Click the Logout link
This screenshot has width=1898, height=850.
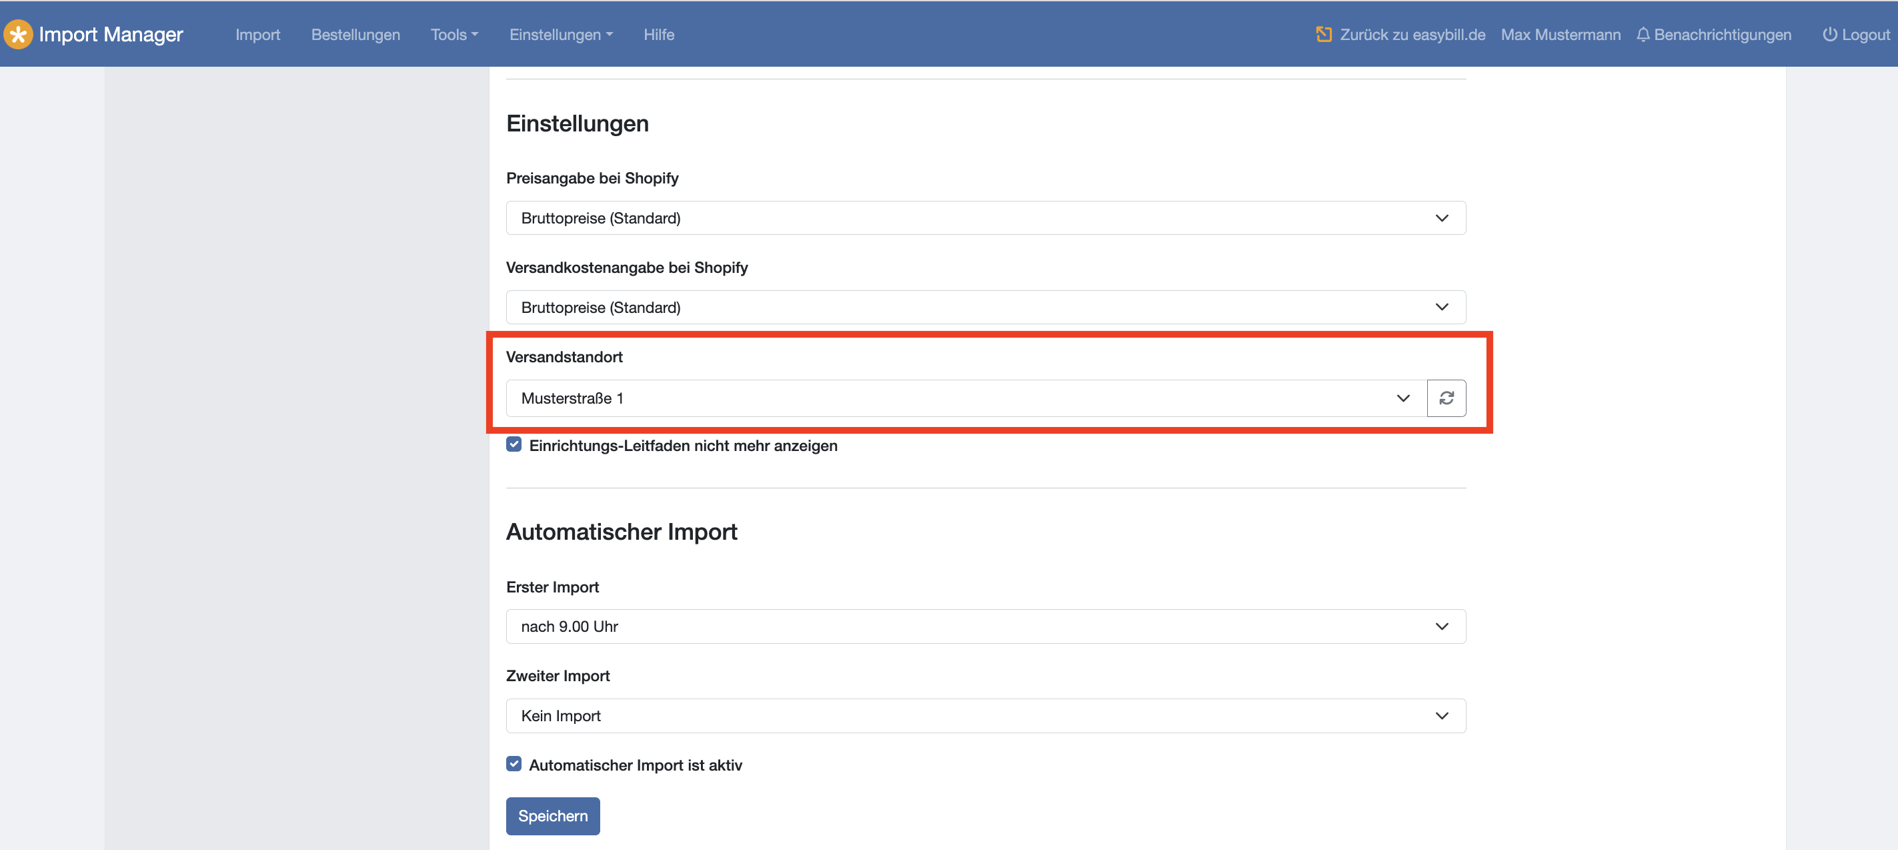point(1865,35)
